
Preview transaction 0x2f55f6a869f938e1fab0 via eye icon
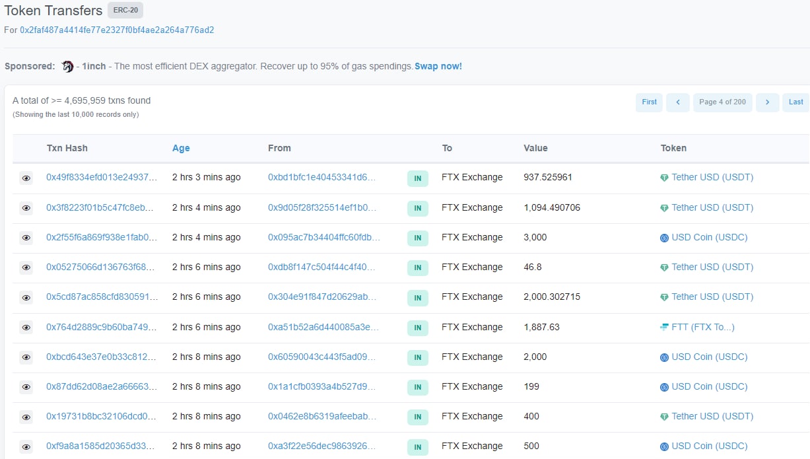click(26, 238)
